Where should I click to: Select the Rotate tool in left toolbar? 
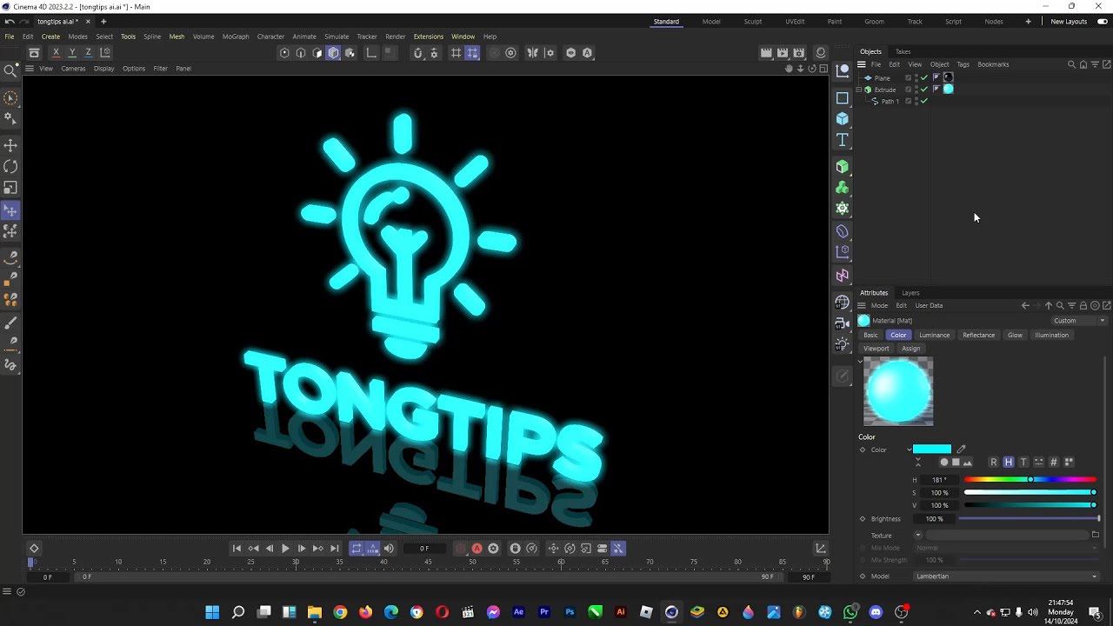pos(10,166)
